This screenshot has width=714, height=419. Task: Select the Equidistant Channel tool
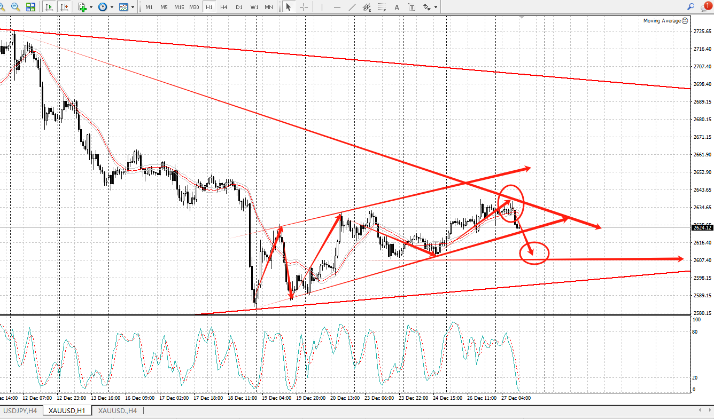pos(367,7)
